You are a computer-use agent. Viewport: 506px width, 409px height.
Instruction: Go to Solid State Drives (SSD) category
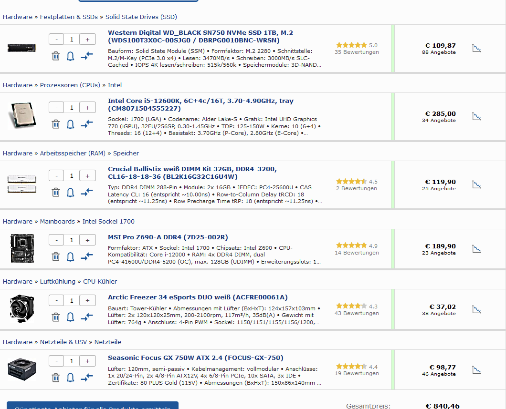coord(141,17)
